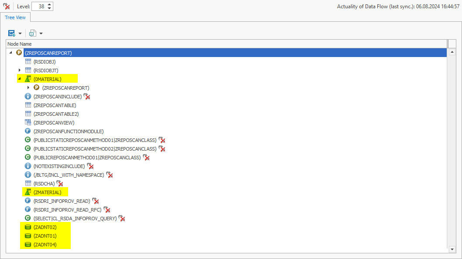
Task: Click the program icon of root ZREPOSCANREPORT node
Action: [19, 53]
